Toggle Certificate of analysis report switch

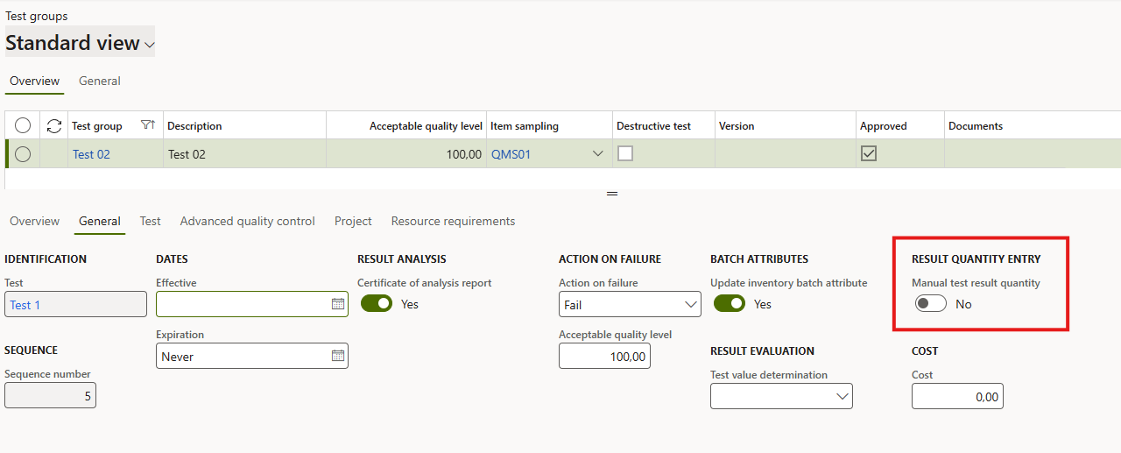coord(377,304)
